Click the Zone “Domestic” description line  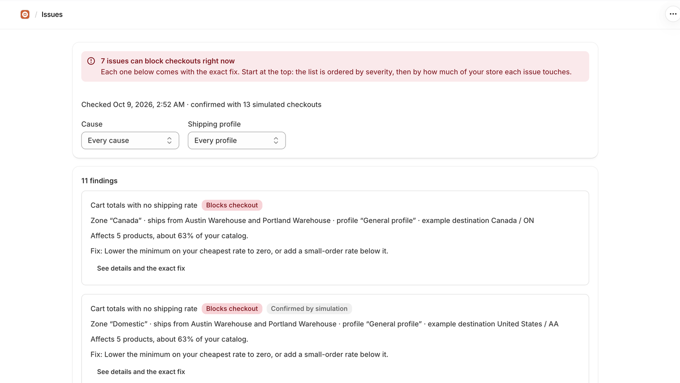pos(324,324)
